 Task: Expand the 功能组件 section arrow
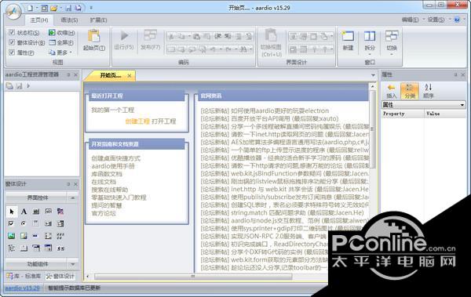72,264
